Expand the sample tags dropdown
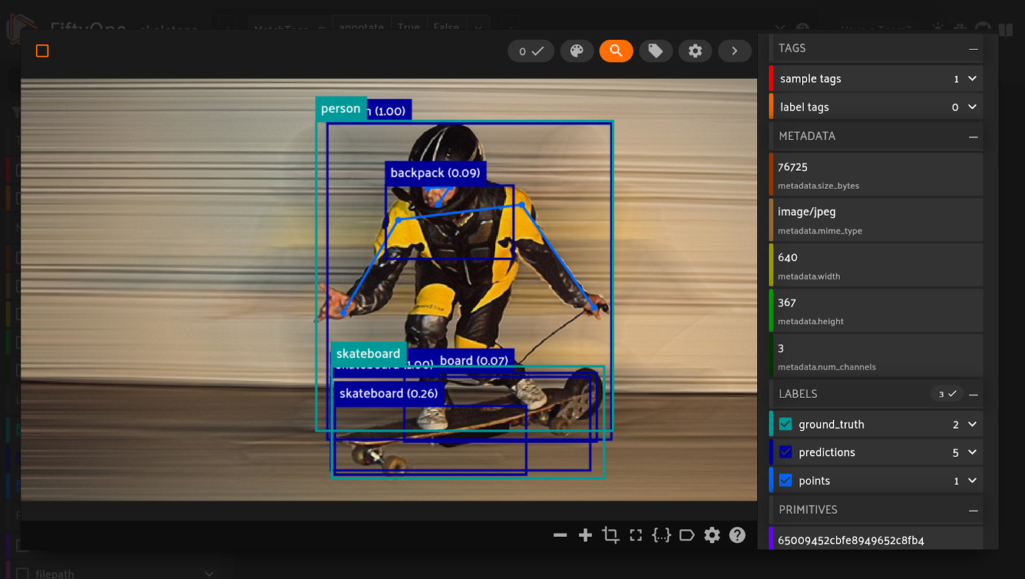Screen dimensions: 1025x579 pos(972,79)
